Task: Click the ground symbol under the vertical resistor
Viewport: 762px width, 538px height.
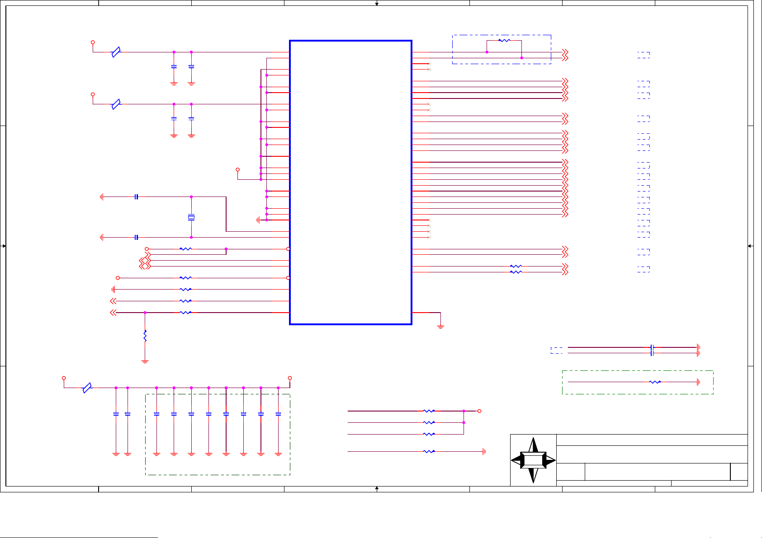Action: click(145, 361)
